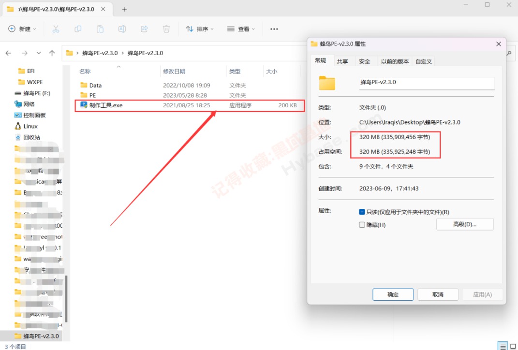Screen dimensions: 518x350
Task: Open 控制面板 in sidebar
Action: 30,115
